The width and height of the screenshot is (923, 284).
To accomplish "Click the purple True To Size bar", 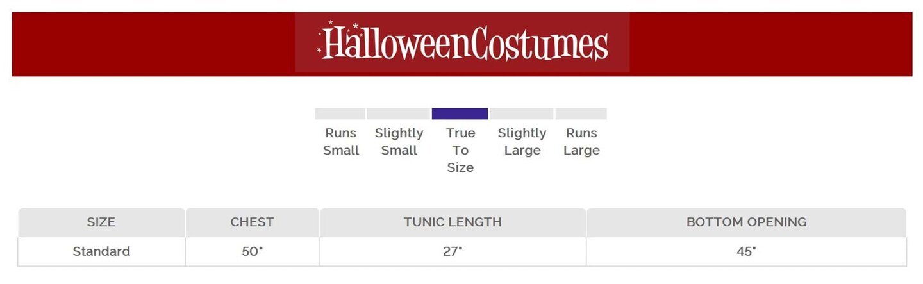I will [460, 114].
